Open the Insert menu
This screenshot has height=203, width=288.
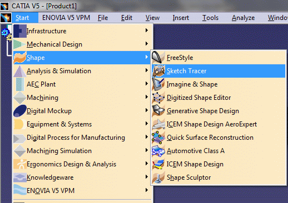[x=181, y=18]
